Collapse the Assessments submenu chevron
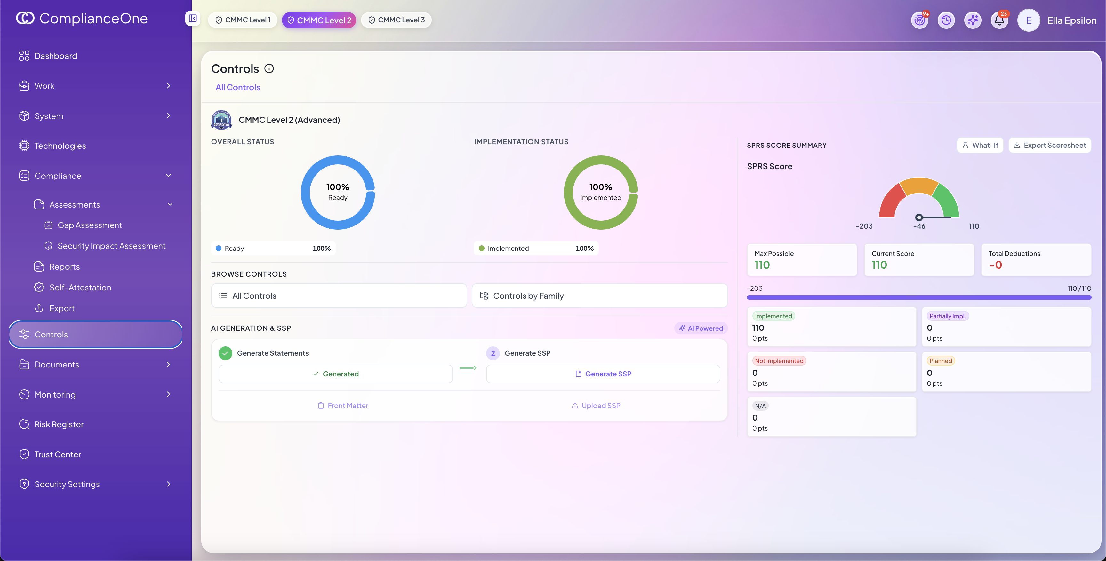Image resolution: width=1106 pixels, height=561 pixels. coord(170,204)
